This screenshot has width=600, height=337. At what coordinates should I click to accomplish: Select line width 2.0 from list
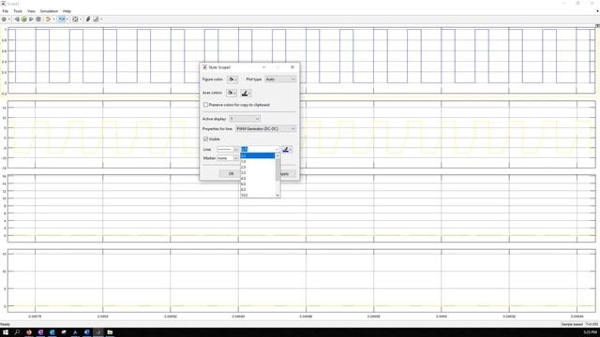point(258,168)
